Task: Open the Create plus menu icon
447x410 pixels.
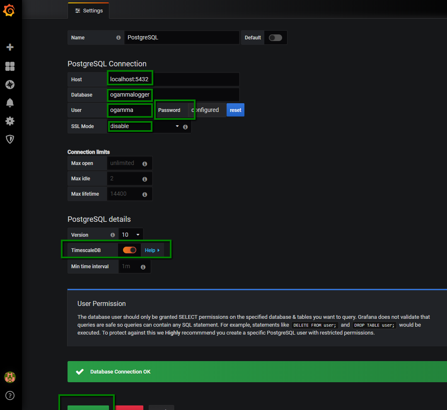Action: coord(10,47)
